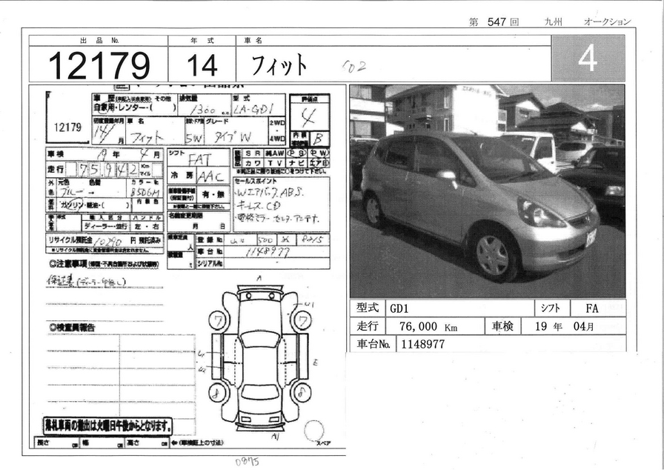
Task: Click the handwritten score 4 under 評価点
Action: point(308,117)
